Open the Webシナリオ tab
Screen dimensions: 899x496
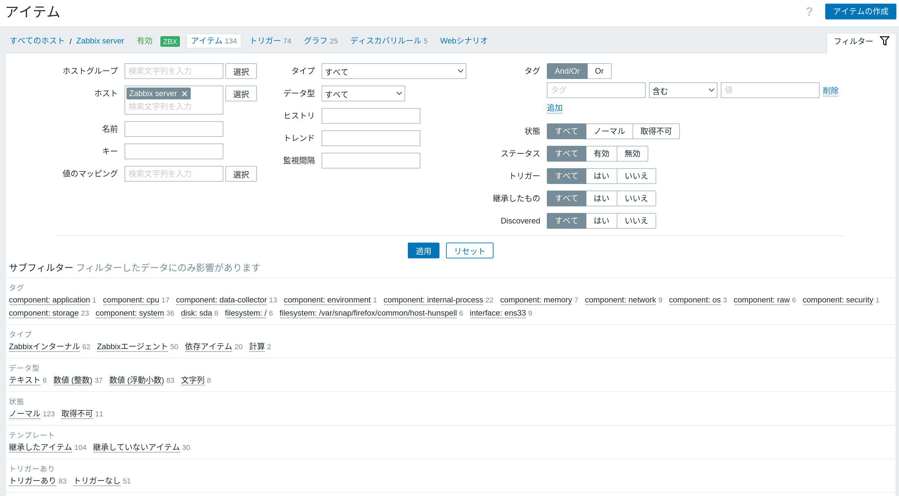coord(464,41)
